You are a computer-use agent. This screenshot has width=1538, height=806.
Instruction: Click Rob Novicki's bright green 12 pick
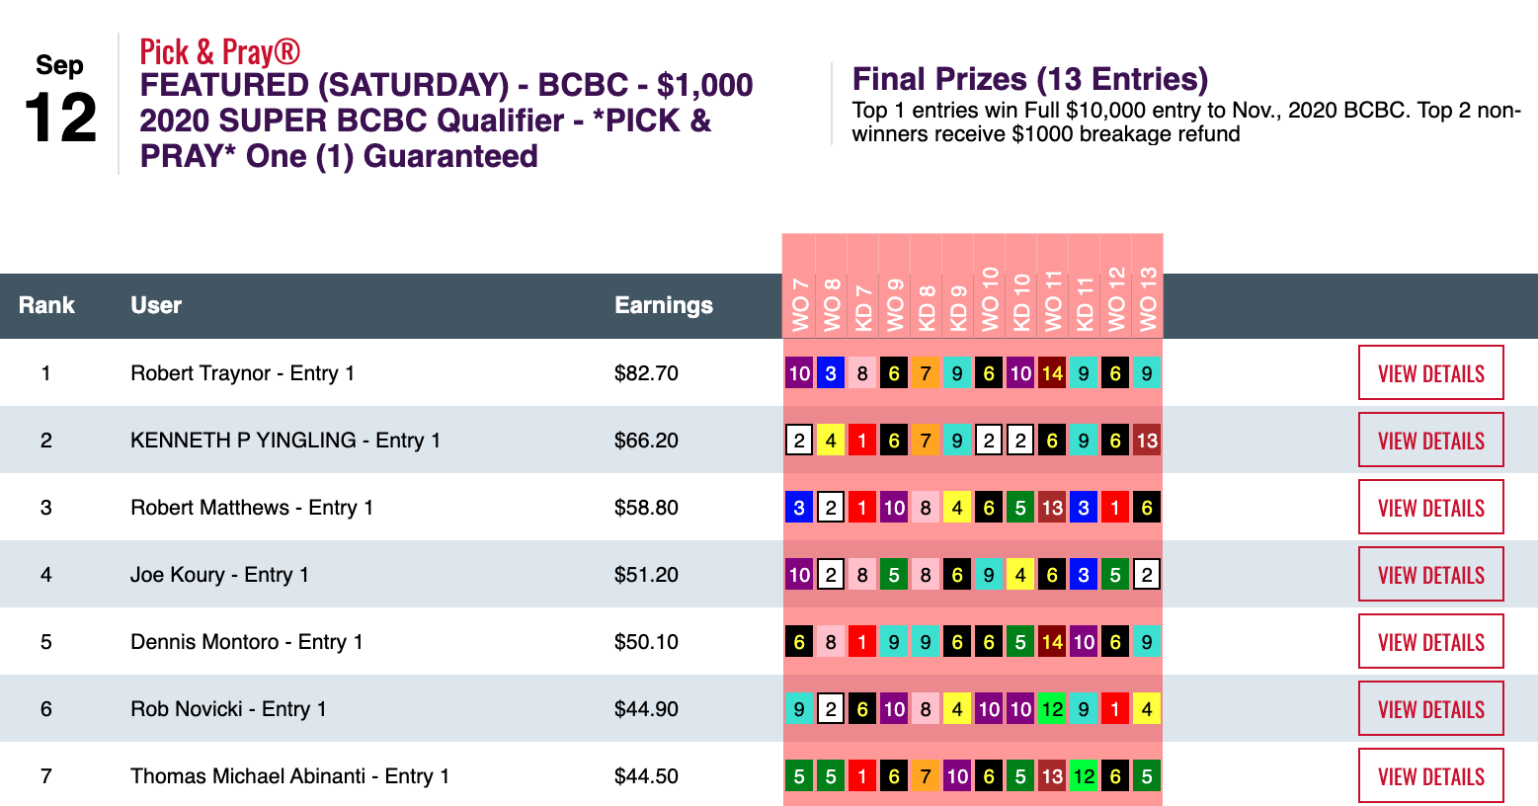click(1052, 709)
